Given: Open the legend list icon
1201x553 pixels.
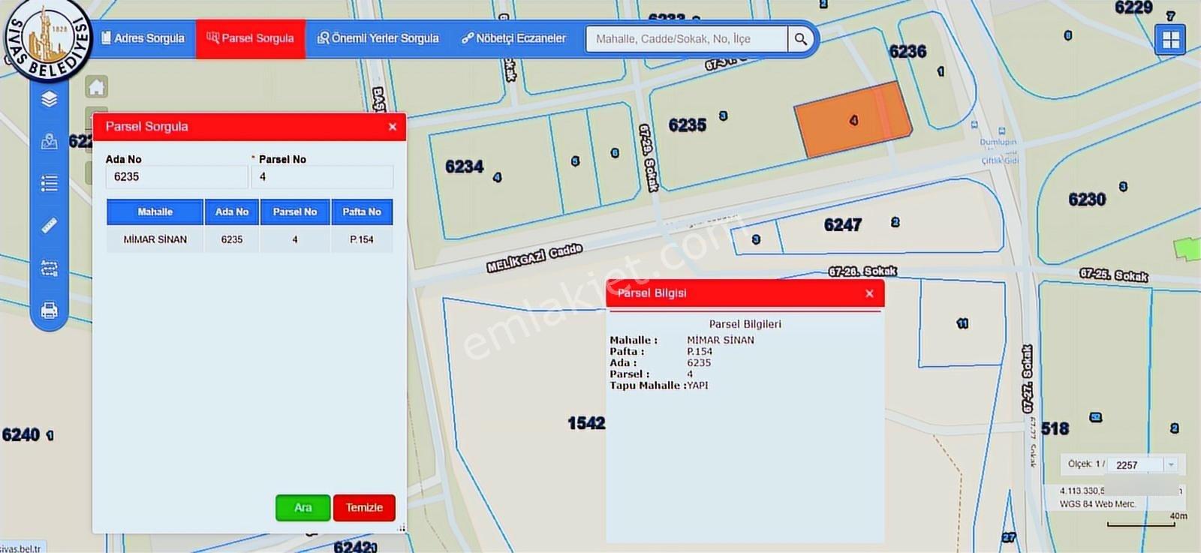Looking at the screenshot, I should pos(50,183).
